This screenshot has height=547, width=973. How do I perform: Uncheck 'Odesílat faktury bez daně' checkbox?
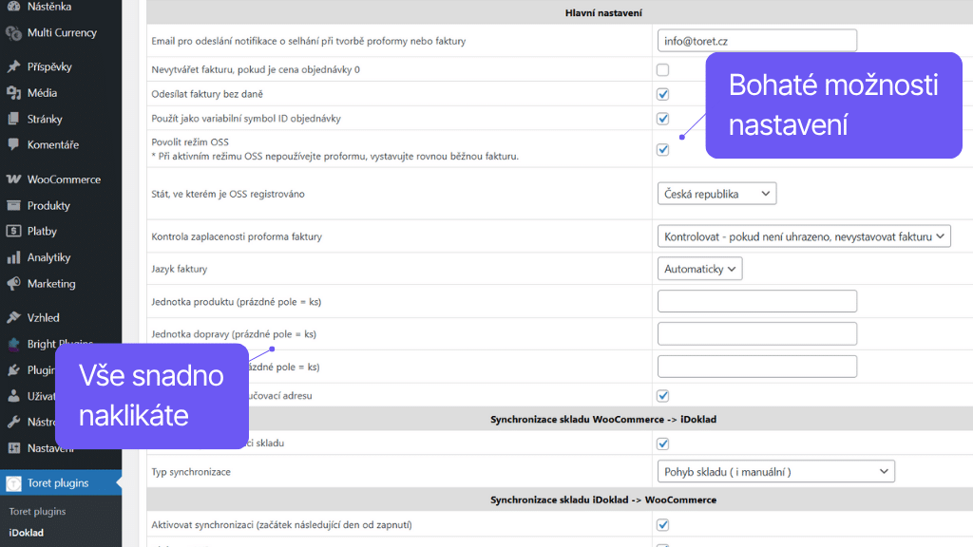662,94
